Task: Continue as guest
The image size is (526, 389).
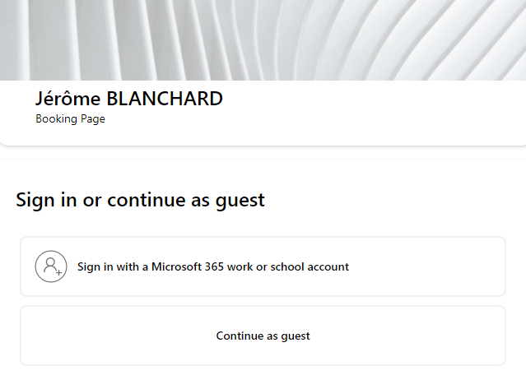Action: [x=263, y=336]
